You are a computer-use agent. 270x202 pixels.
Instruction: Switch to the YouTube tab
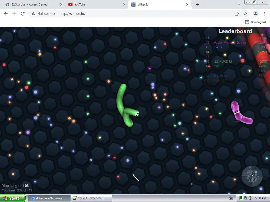coord(97,4)
